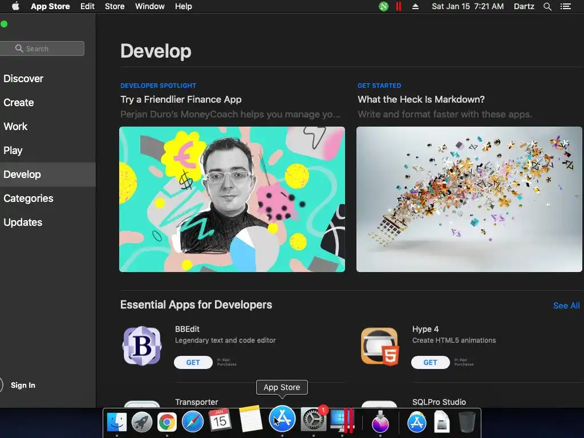Image resolution: width=584 pixels, height=438 pixels.
Task: Open Spotlight search magnifier in menu bar
Action: (547, 6)
